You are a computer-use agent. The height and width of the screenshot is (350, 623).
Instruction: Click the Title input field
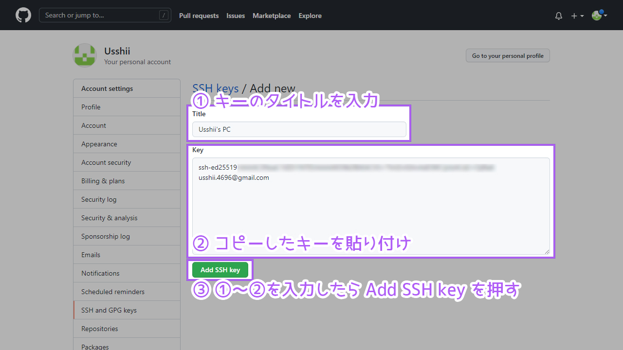[x=299, y=129]
